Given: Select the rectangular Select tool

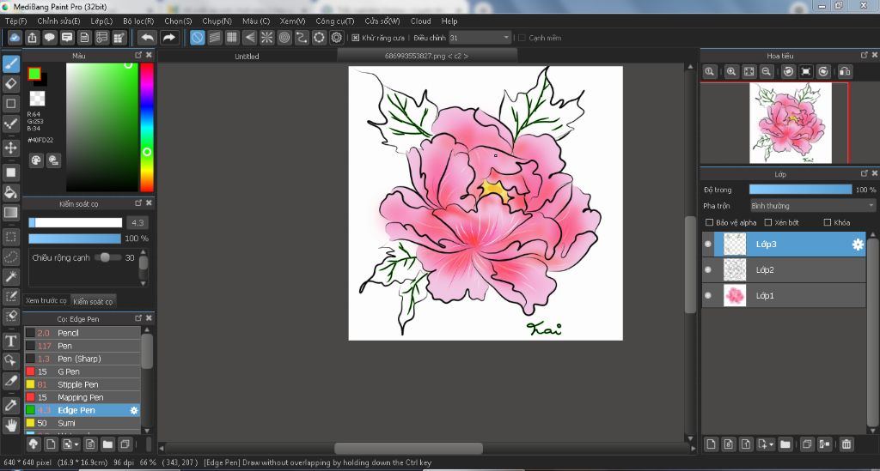Looking at the screenshot, I should coord(10,237).
